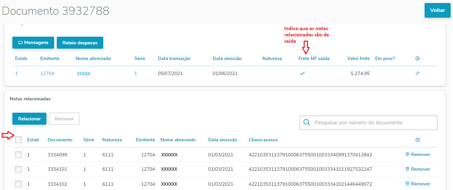
Task: Click document number 3334099
Action: (x=57, y=155)
